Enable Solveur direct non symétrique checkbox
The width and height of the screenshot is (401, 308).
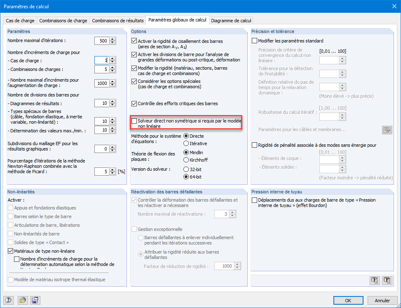click(134, 121)
